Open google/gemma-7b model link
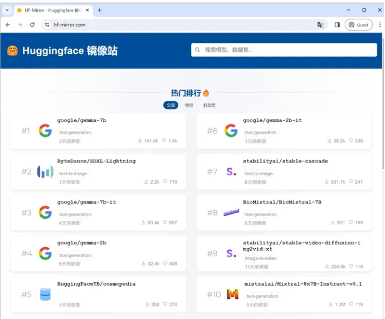This screenshot has height=319, width=385. pyautogui.click(x=82, y=120)
